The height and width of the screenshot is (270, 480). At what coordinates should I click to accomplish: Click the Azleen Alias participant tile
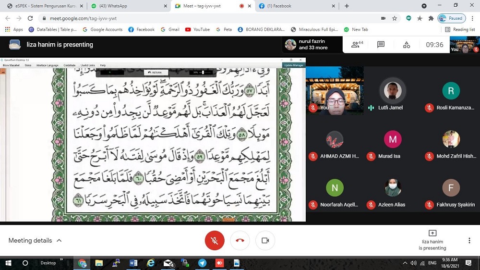[393, 188]
